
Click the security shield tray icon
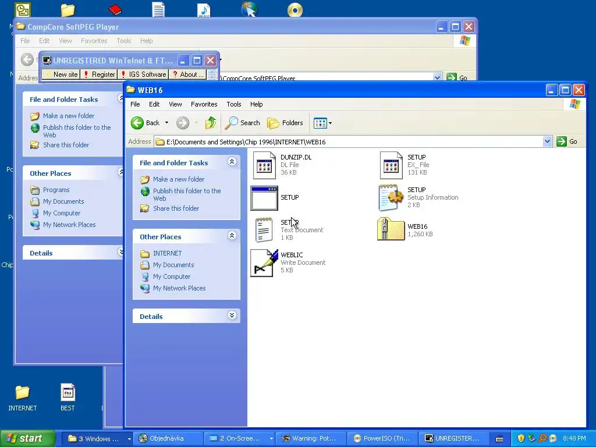click(521, 439)
